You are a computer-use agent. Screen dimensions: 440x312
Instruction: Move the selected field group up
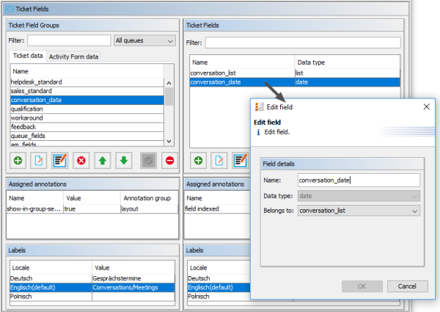[103, 160]
